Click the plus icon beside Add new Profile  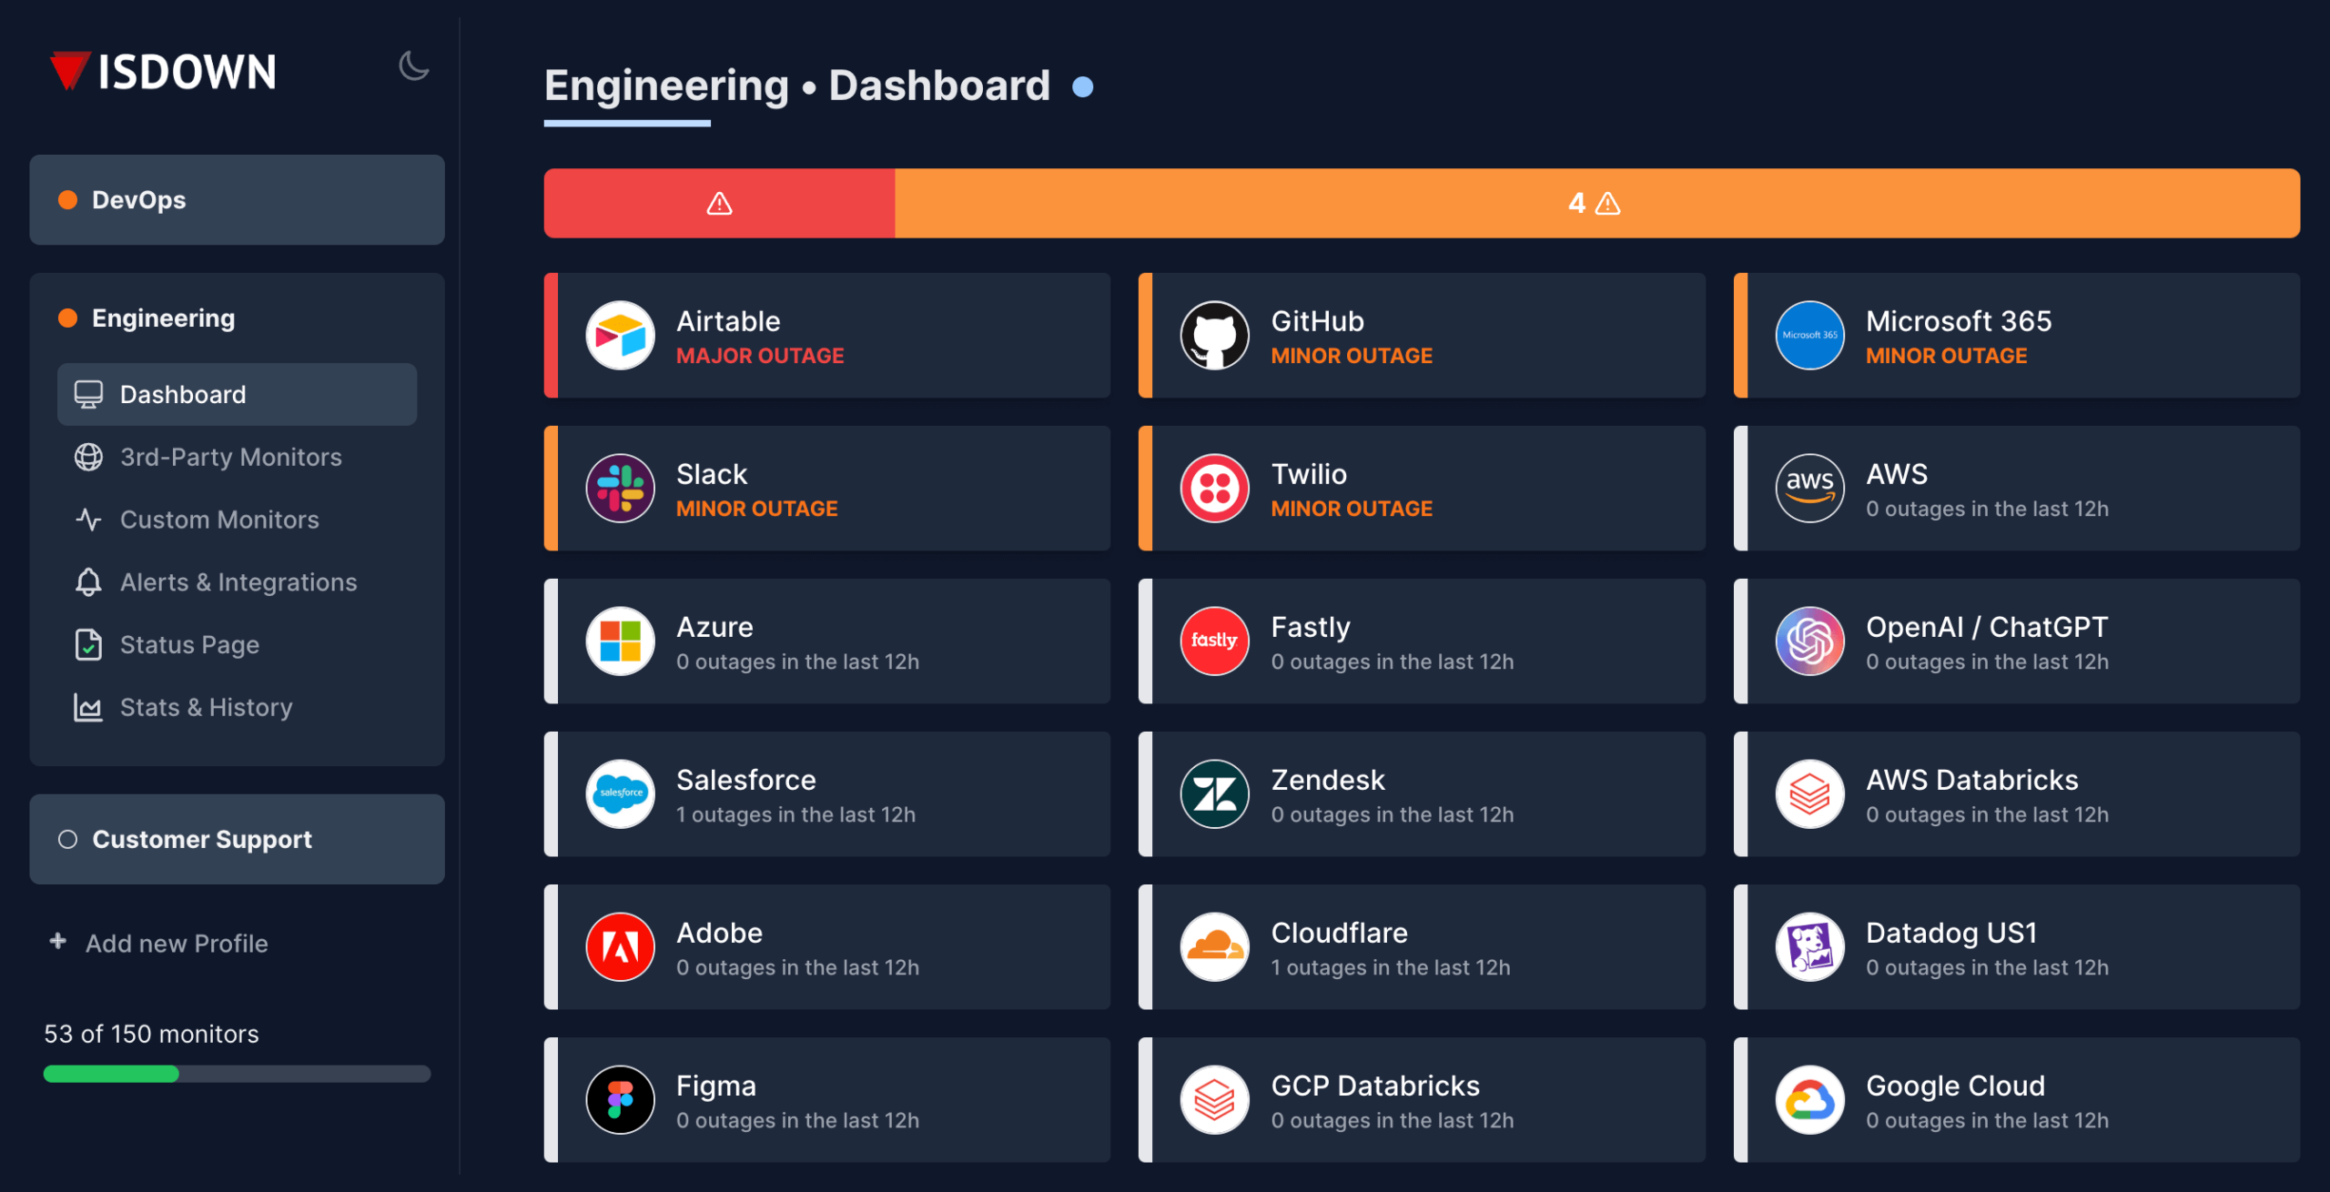pos(58,941)
